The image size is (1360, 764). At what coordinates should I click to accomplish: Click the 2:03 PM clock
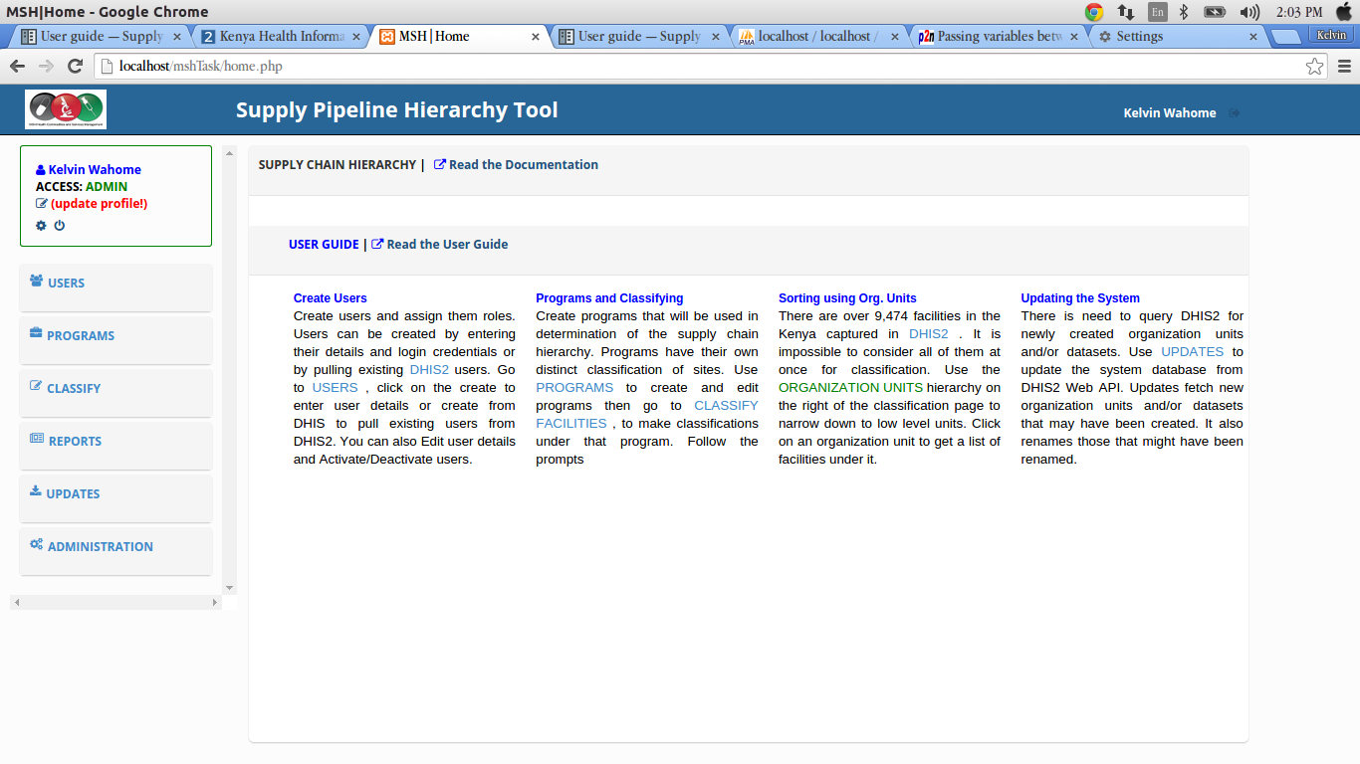[x=1299, y=12]
